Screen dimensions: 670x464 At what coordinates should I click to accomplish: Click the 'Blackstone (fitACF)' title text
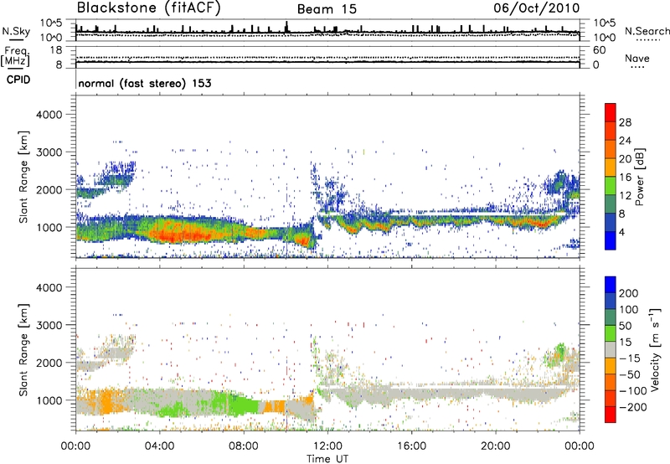click(149, 8)
